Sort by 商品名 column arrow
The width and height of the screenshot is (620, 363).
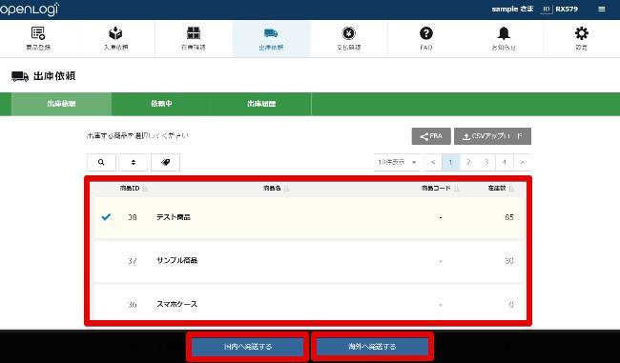287,189
